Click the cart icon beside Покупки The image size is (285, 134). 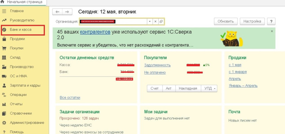click(4, 48)
